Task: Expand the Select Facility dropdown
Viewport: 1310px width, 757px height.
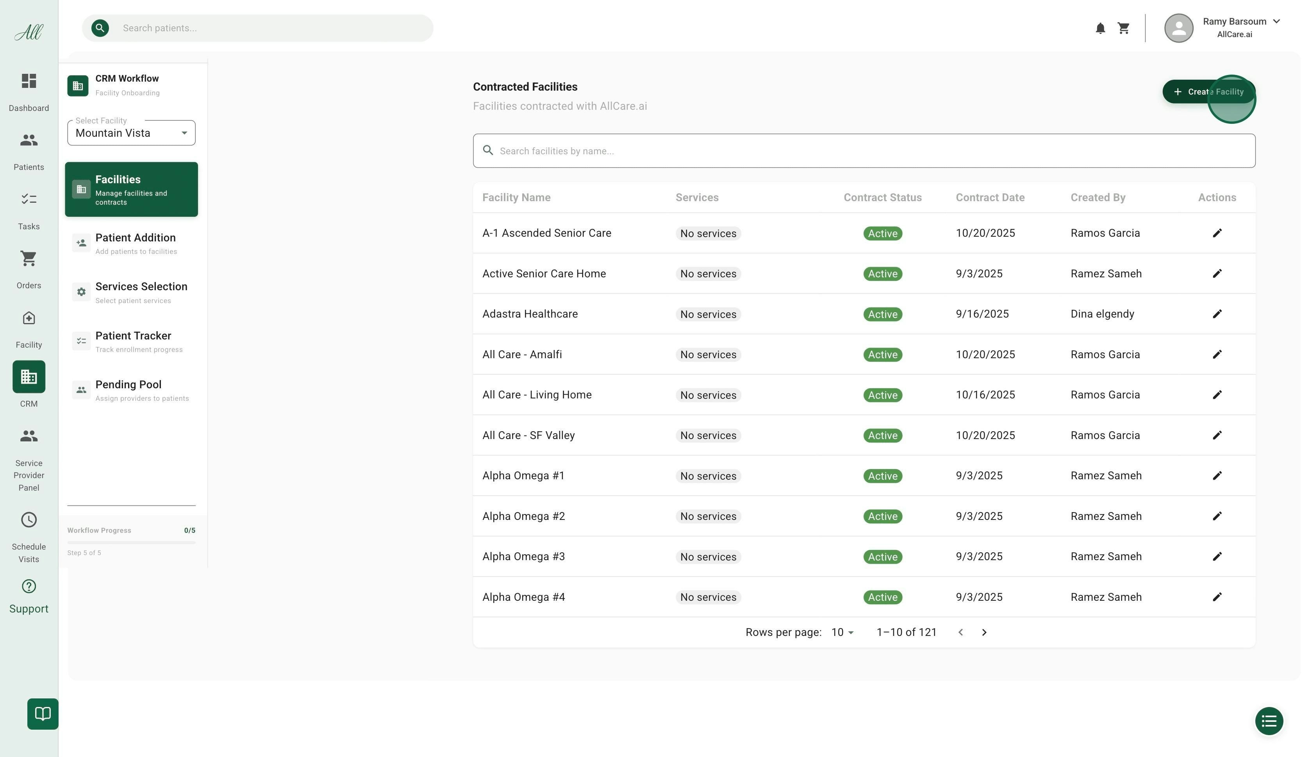Action: (x=132, y=133)
